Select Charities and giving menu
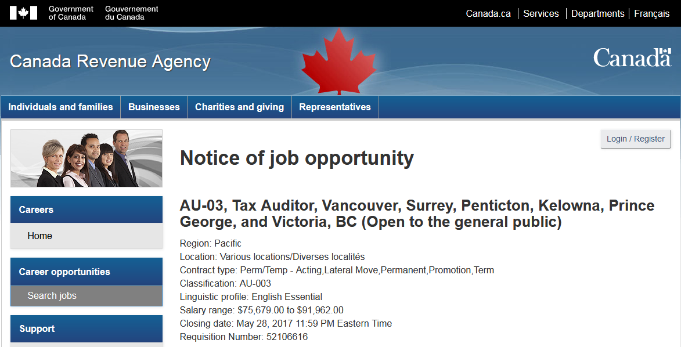 click(x=239, y=107)
